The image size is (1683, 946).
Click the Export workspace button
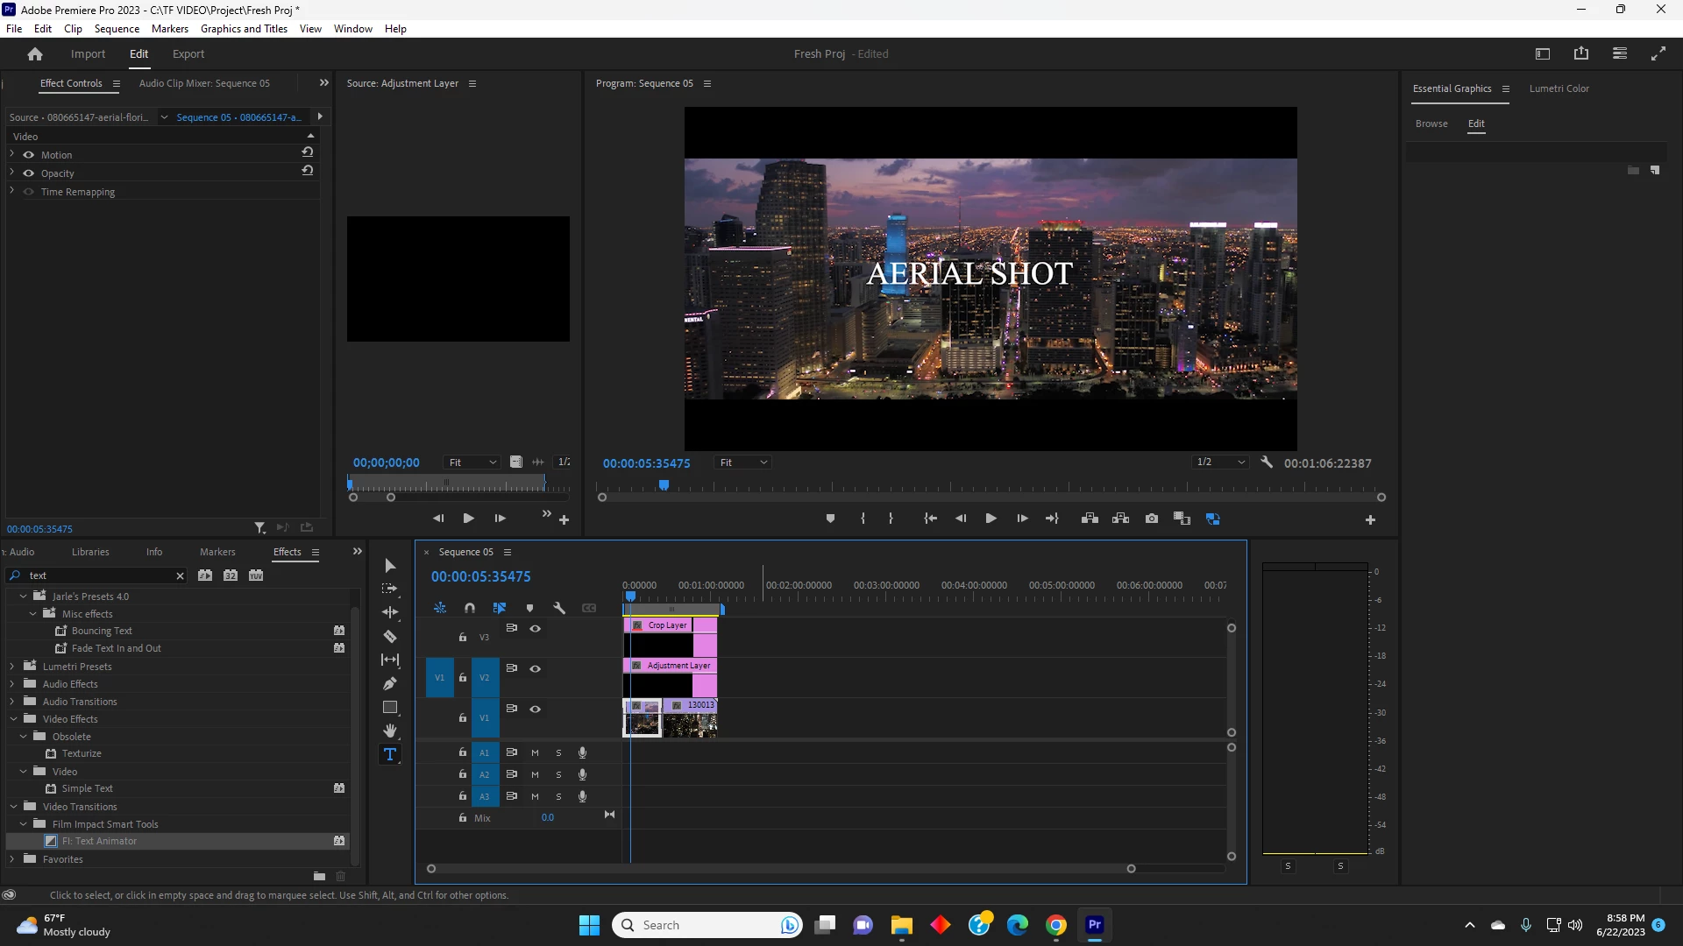tap(188, 54)
